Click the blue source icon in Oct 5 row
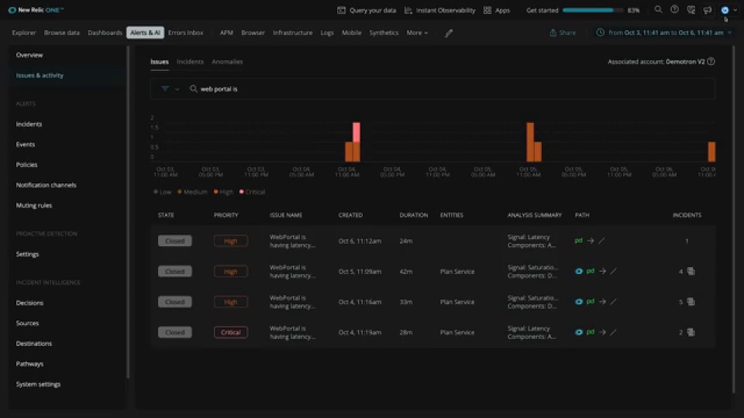 point(578,272)
